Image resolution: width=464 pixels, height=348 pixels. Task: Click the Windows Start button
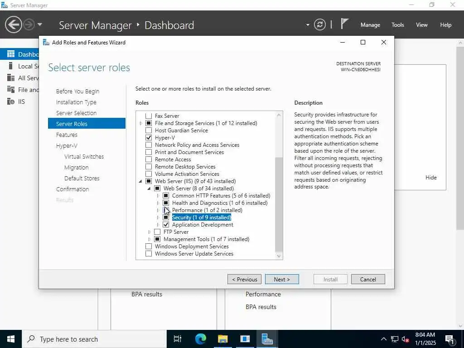pyautogui.click(x=11, y=339)
